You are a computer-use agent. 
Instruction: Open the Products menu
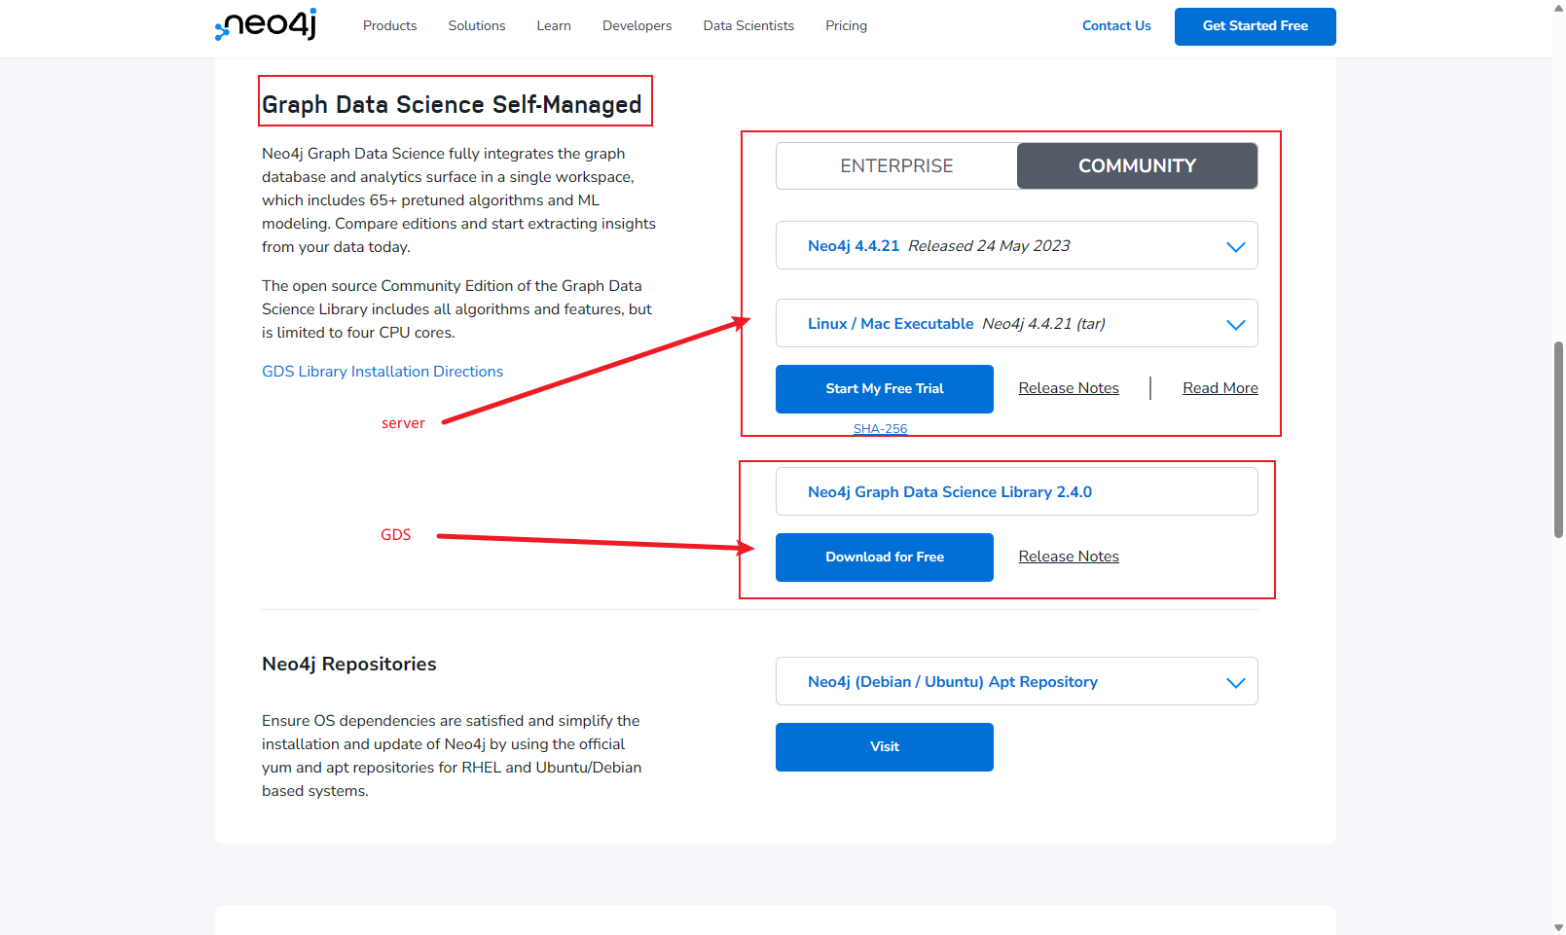tap(389, 26)
